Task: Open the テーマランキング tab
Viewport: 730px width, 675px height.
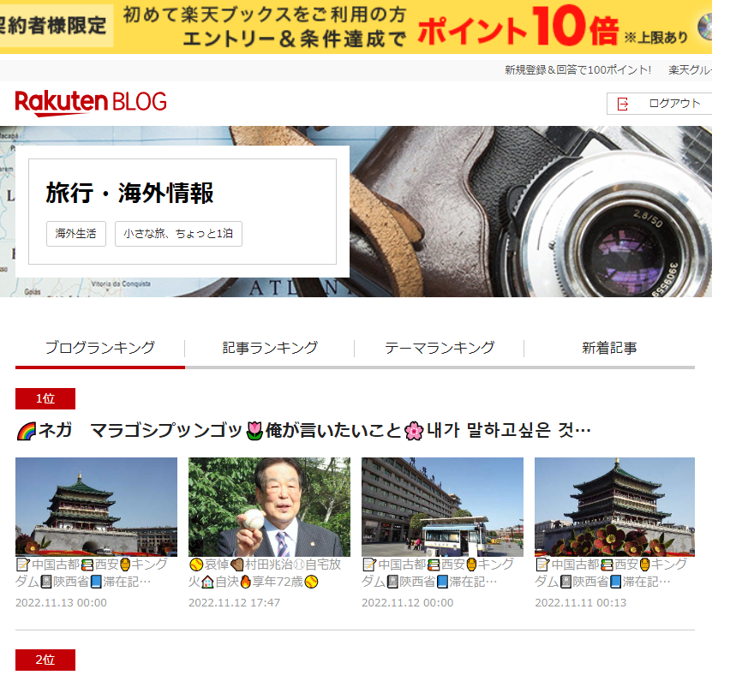Action: click(x=440, y=348)
